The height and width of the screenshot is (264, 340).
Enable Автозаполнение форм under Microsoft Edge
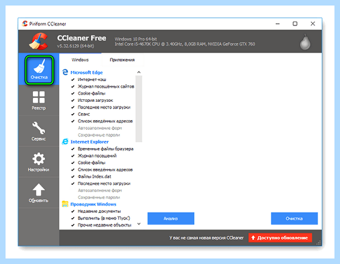click(100, 128)
